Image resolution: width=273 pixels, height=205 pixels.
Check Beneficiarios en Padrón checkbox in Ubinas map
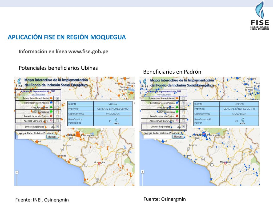57,102
